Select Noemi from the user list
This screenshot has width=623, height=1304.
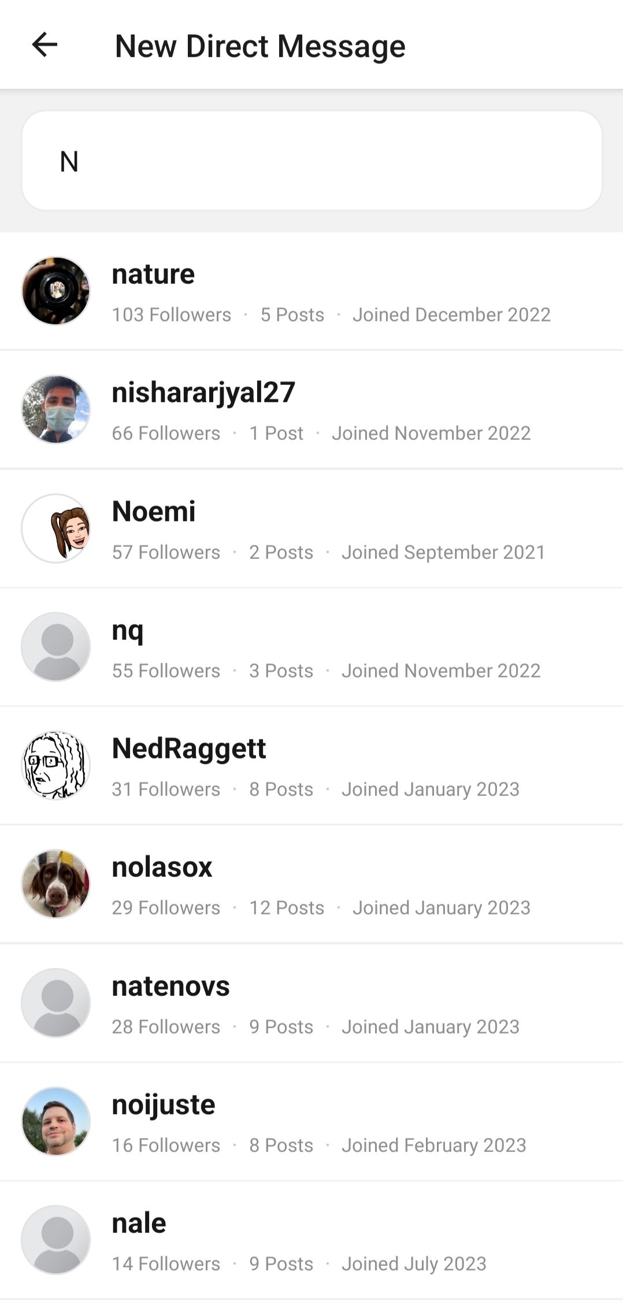[154, 512]
